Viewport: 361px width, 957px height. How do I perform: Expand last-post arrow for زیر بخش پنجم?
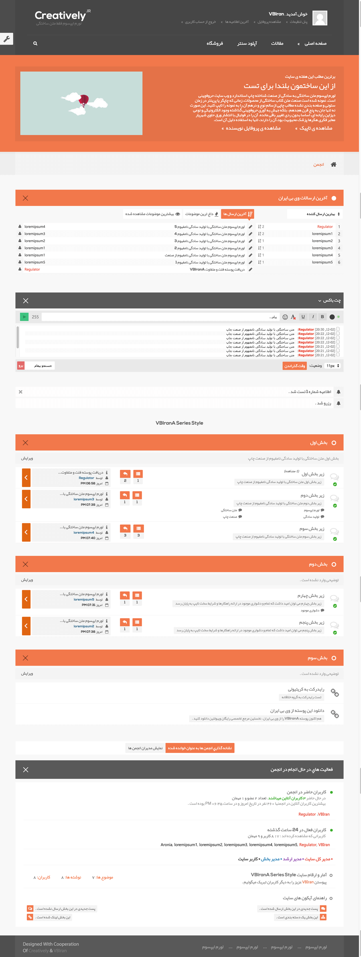(x=26, y=626)
